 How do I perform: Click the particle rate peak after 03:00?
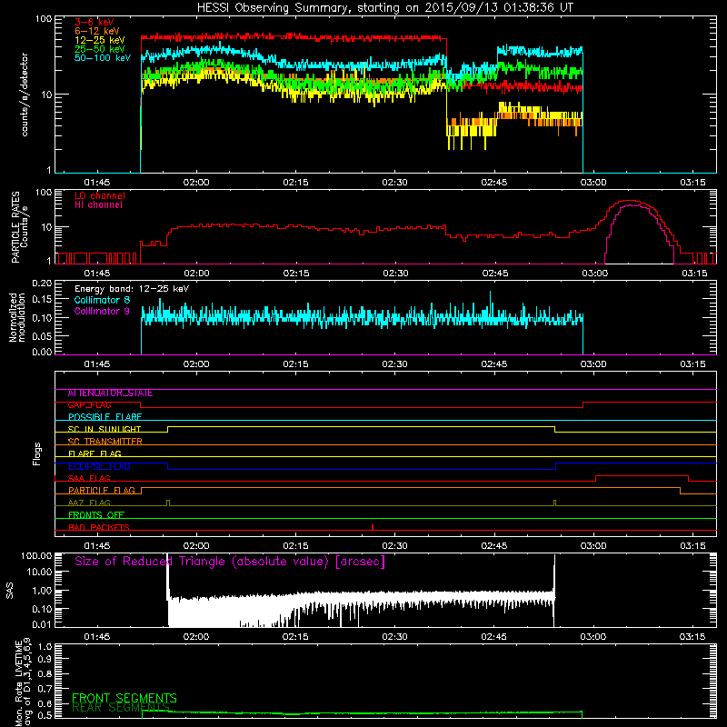[x=629, y=201]
